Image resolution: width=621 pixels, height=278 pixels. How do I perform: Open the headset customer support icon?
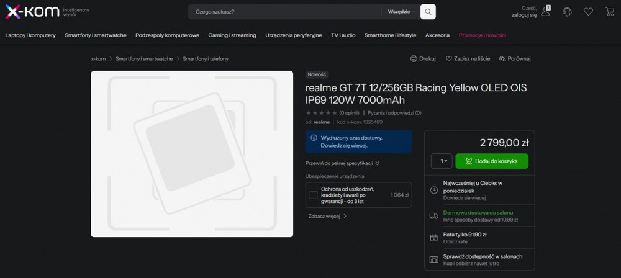tap(567, 12)
